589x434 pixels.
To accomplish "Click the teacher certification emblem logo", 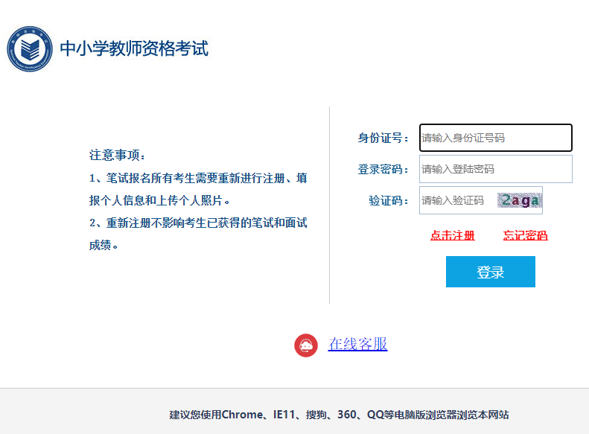I will [x=30, y=49].
